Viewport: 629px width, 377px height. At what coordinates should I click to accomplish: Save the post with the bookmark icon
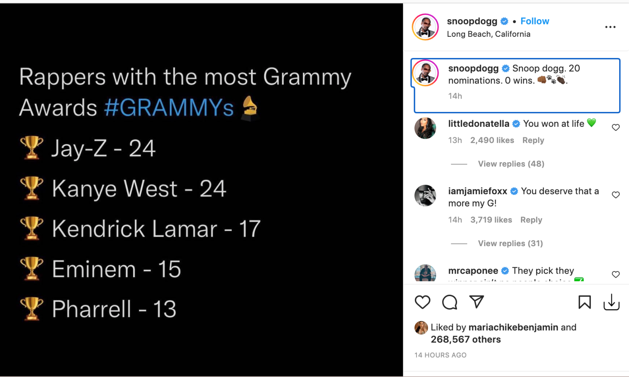pyautogui.click(x=584, y=302)
